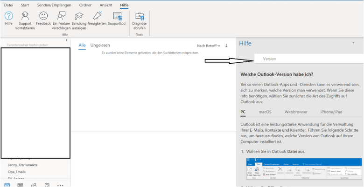Click Favoritenordner hierhin ziehen text
The image size is (364, 187).
(x=28, y=45)
